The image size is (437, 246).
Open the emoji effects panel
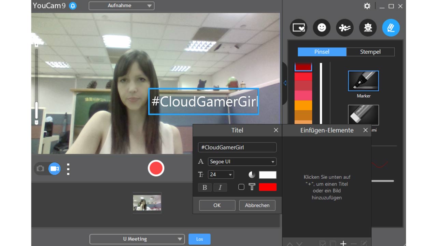(322, 28)
